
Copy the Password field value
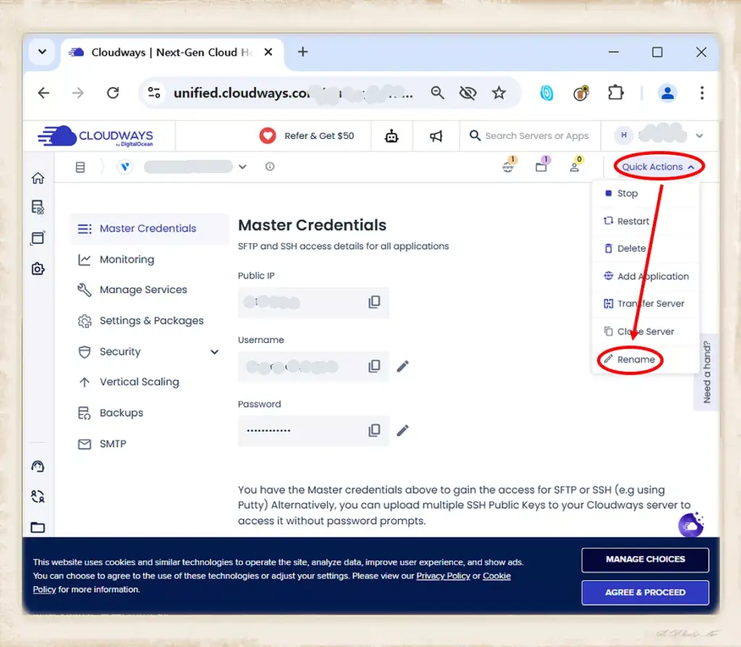point(374,431)
